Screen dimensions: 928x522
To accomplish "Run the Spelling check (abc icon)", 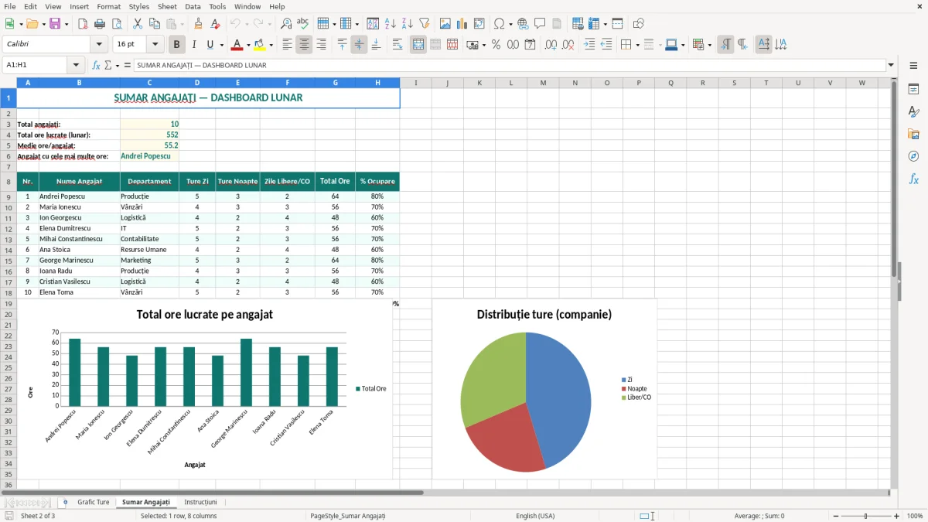I will (x=303, y=24).
